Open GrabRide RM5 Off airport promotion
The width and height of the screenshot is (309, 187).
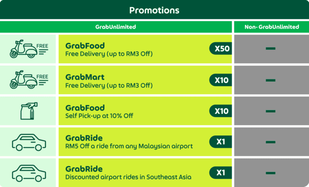145,142
